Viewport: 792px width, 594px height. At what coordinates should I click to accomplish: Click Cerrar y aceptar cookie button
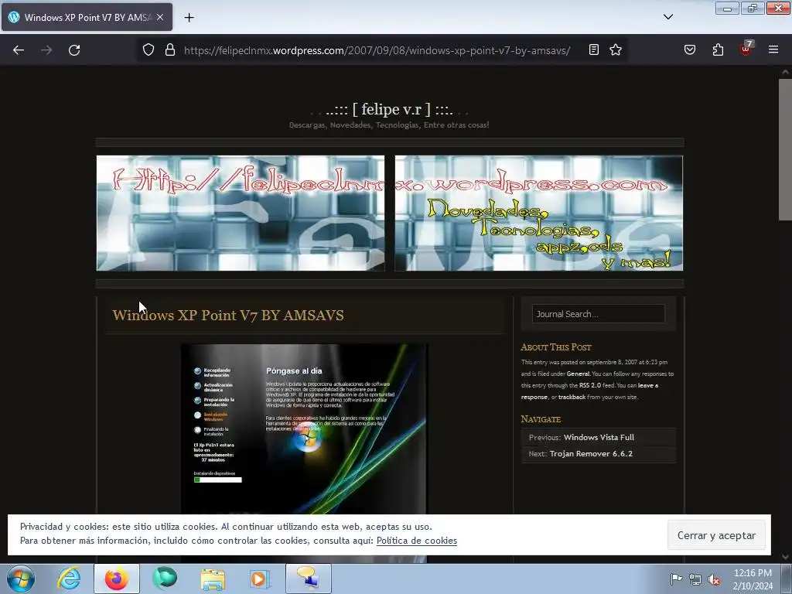pos(716,535)
